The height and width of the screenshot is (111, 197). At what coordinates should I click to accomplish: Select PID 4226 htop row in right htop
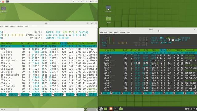[x=148, y=63]
